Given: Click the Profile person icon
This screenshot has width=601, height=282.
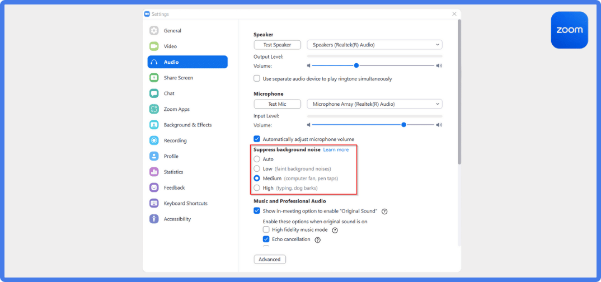Looking at the screenshot, I should (154, 156).
